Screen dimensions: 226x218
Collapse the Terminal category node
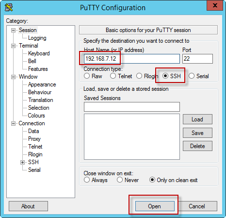point(13,46)
